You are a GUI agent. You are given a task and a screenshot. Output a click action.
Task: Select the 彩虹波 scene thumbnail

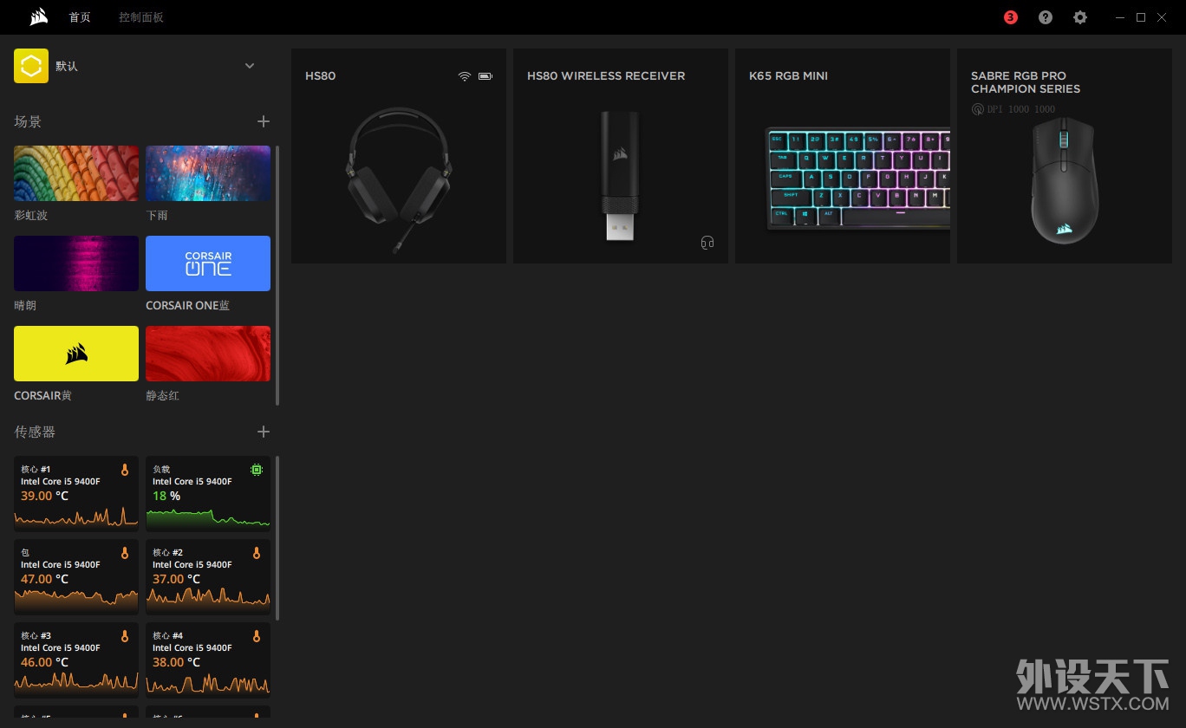click(x=76, y=173)
